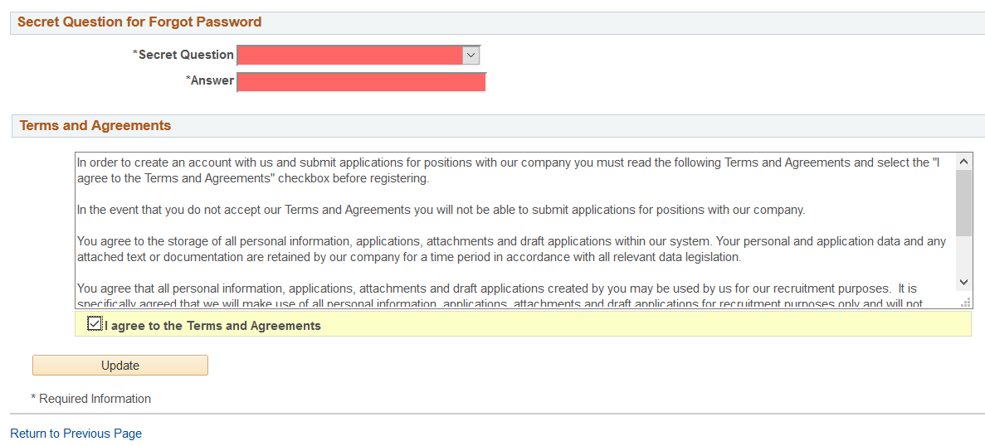
Task: Focus the Answer input field
Action: tap(361, 82)
